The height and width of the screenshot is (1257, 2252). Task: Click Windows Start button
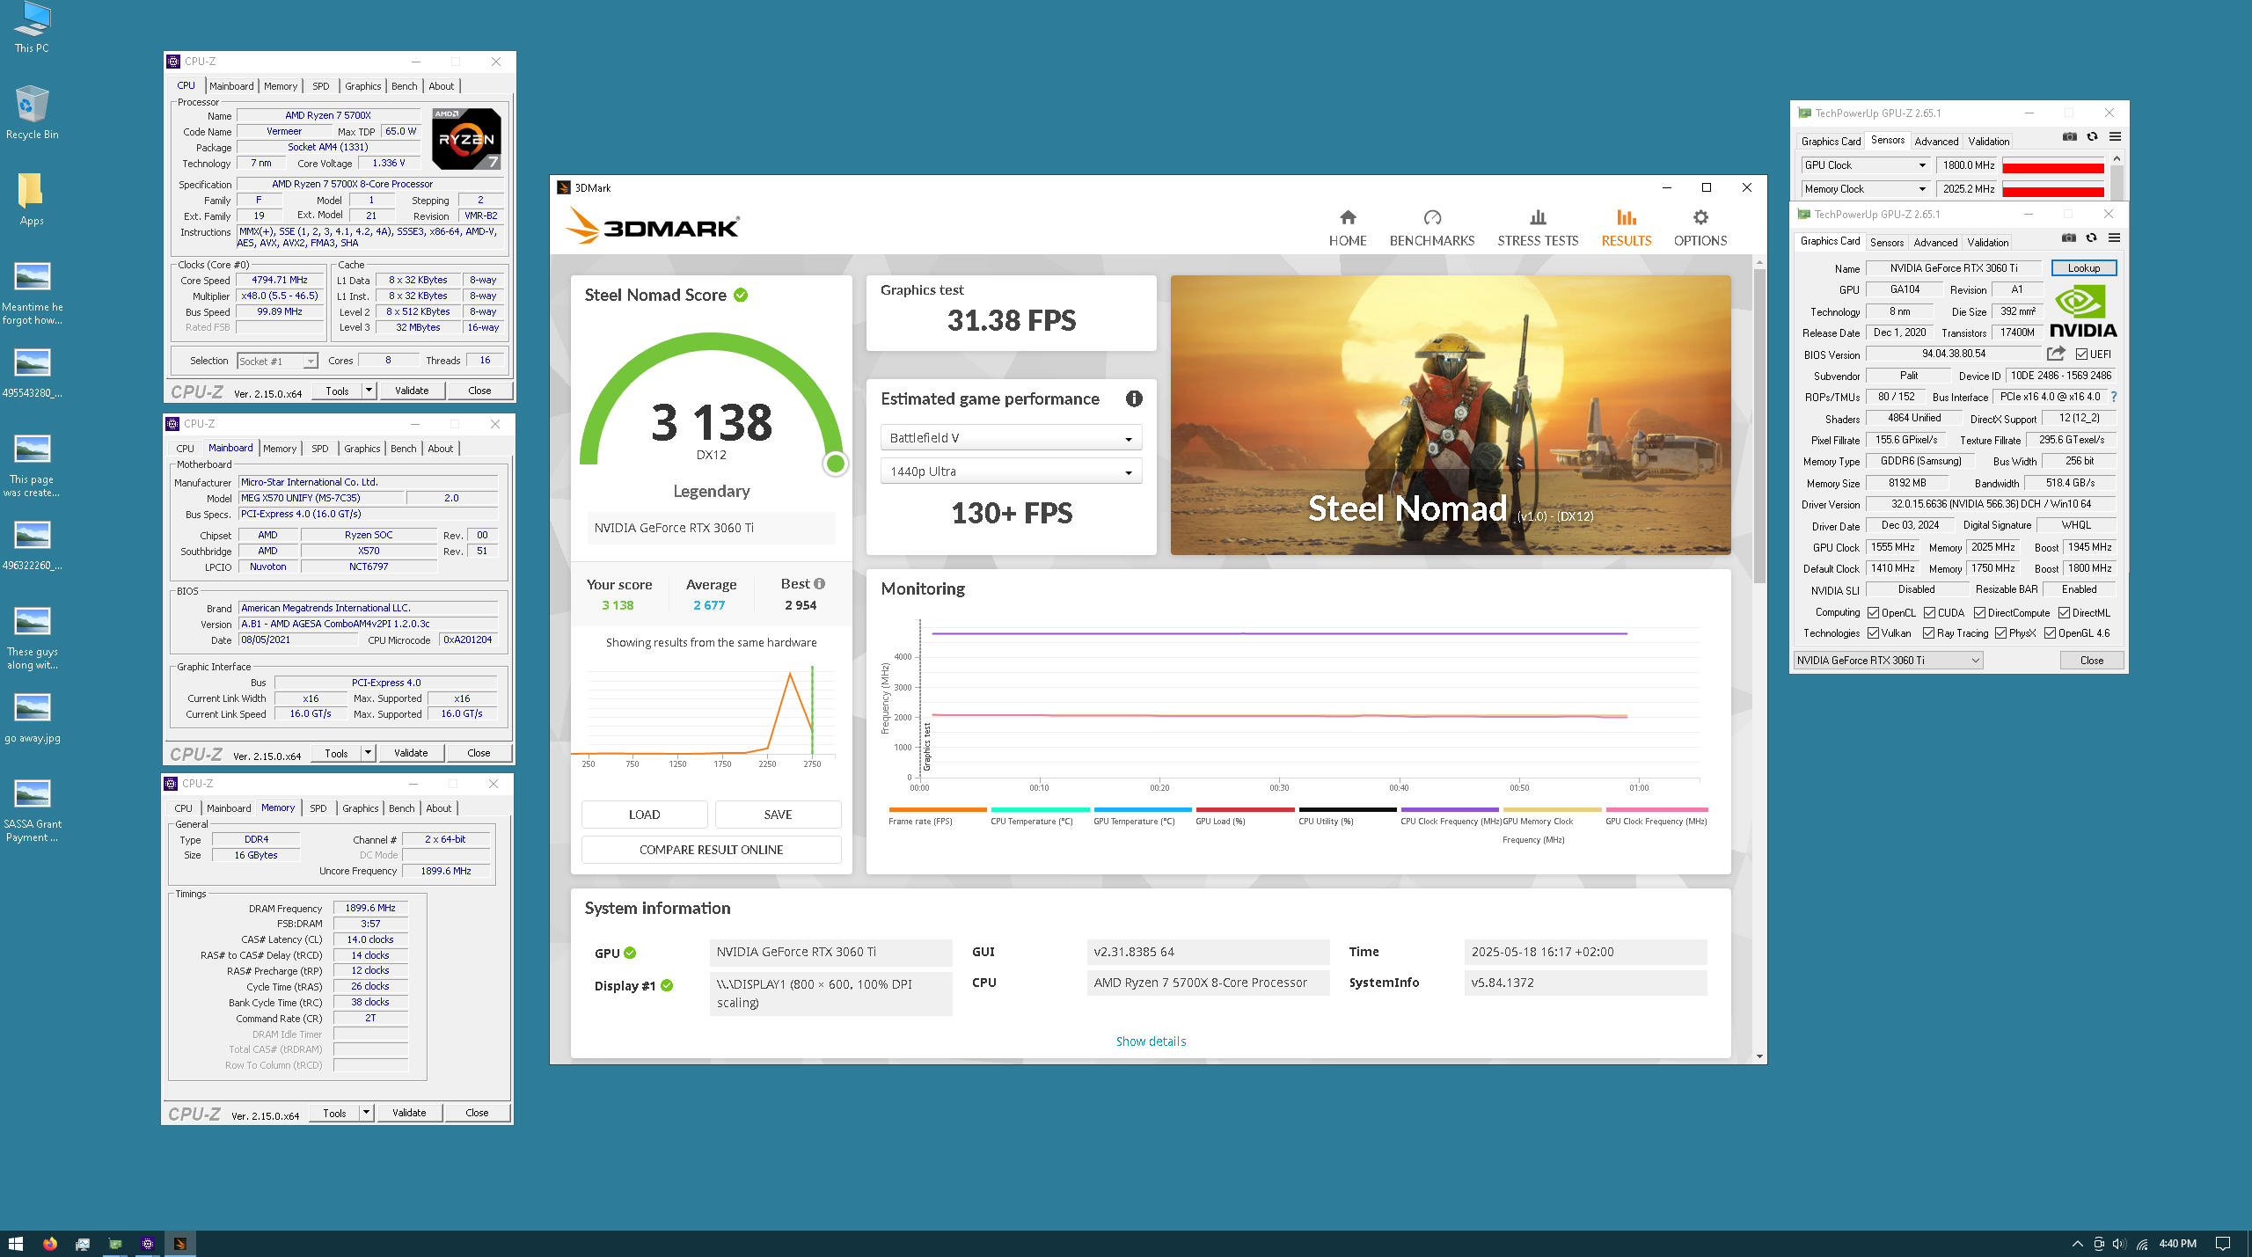click(15, 1243)
